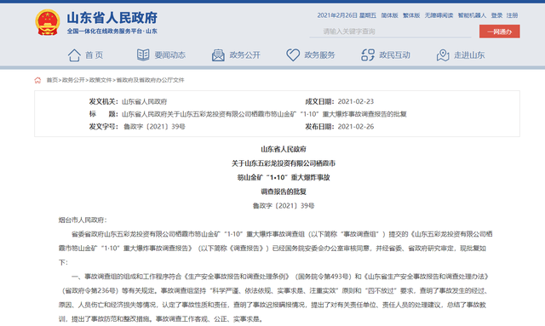
Task: Click the small red home breadcrumb icon
Action: point(37,80)
